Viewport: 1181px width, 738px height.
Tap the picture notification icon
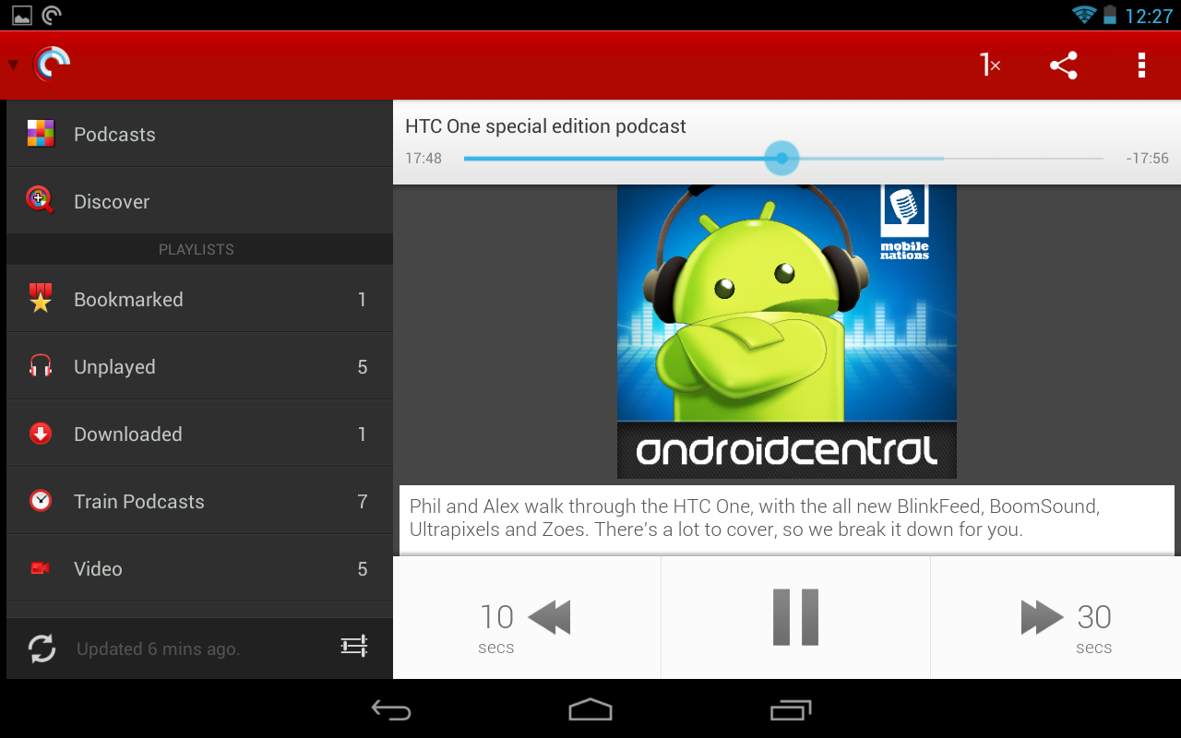[x=22, y=15]
